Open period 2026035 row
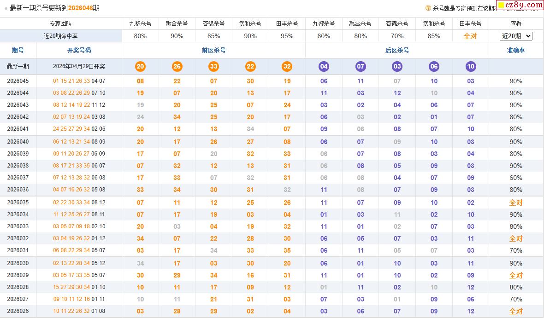The width and height of the screenshot is (544, 318). click(18, 202)
